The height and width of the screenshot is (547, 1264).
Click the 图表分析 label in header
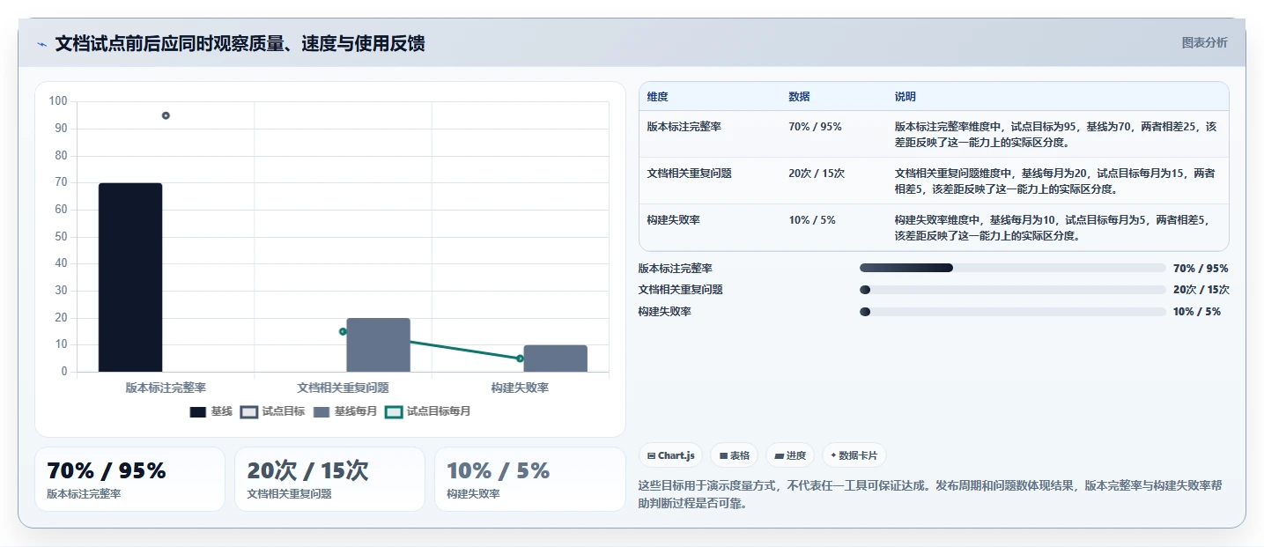pyautogui.click(x=1204, y=42)
